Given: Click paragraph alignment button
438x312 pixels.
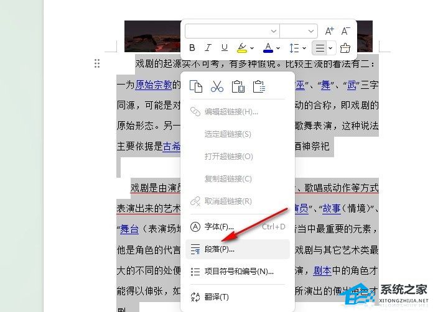Looking at the screenshot, I should [320, 48].
